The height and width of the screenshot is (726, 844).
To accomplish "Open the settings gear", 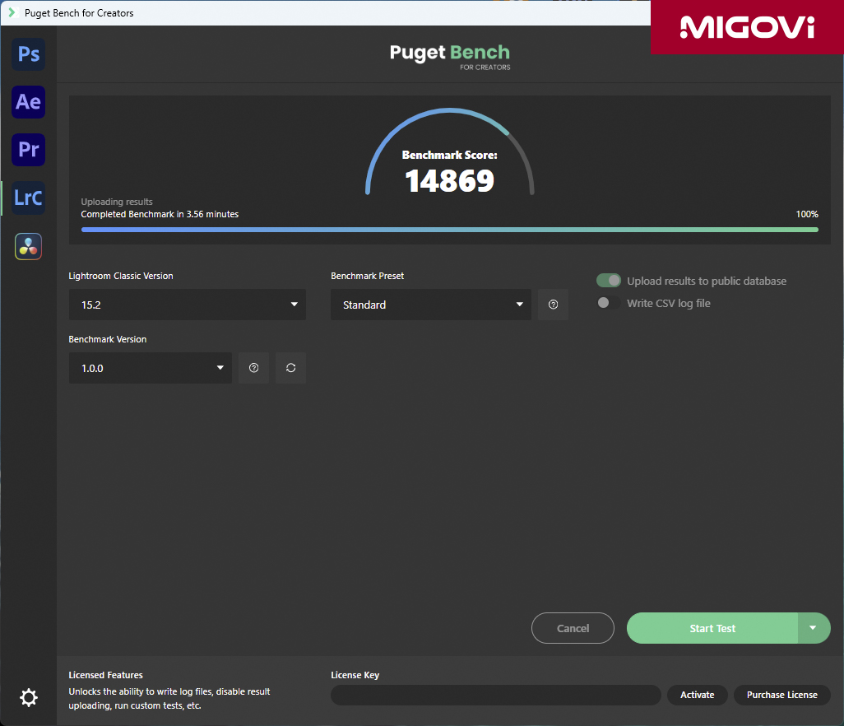I will pyautogui.click(x=29, y=698).
